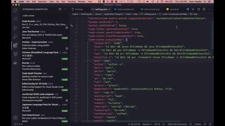Open the Explorer view in activity bar
Viewport: 225px width, 126px height.
click(15, 10)
